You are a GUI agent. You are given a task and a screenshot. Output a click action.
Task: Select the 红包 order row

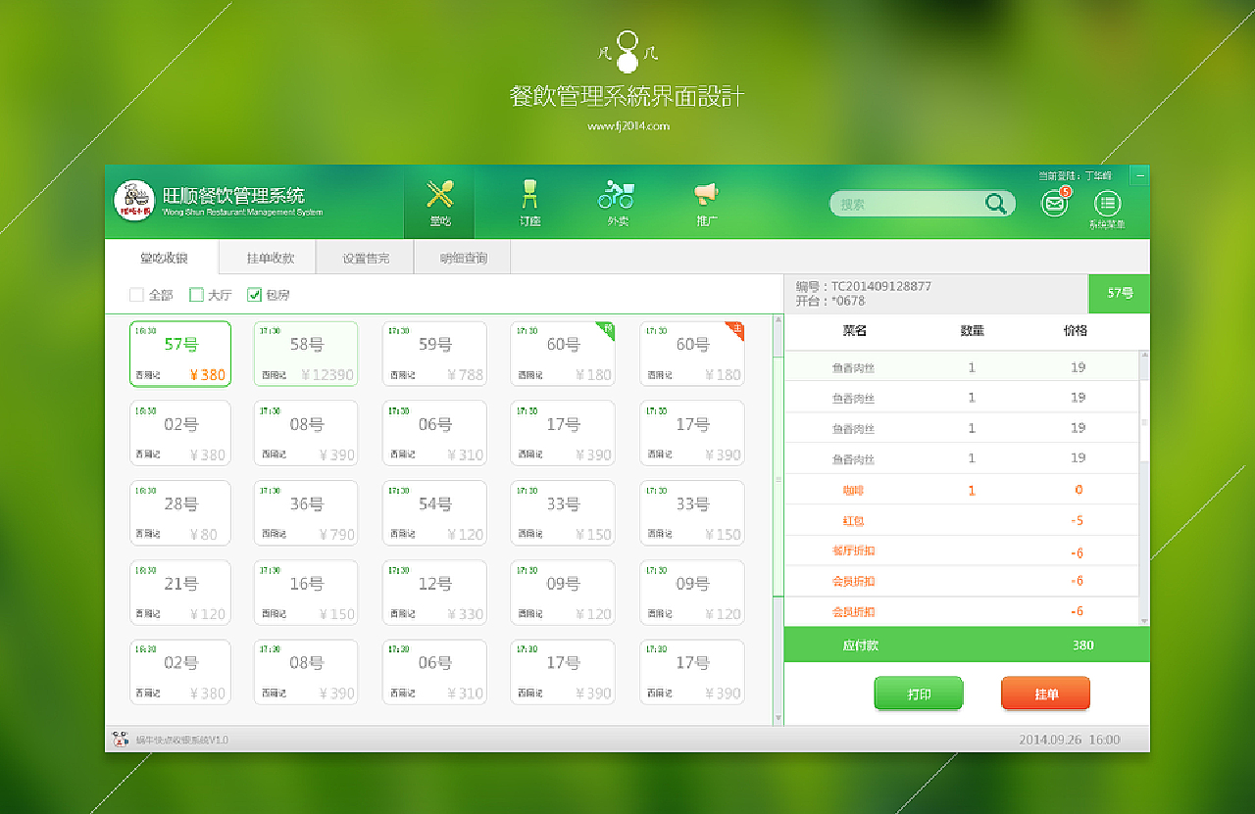click(x=961, y=520)
